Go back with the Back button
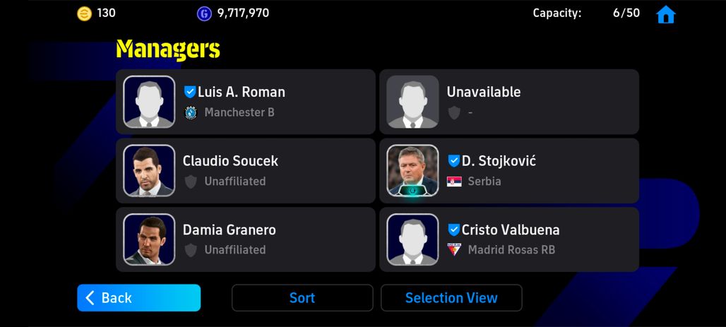726x327 pixels. coord(139,298)
